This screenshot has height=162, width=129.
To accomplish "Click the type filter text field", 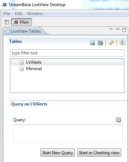I will 67,53.
